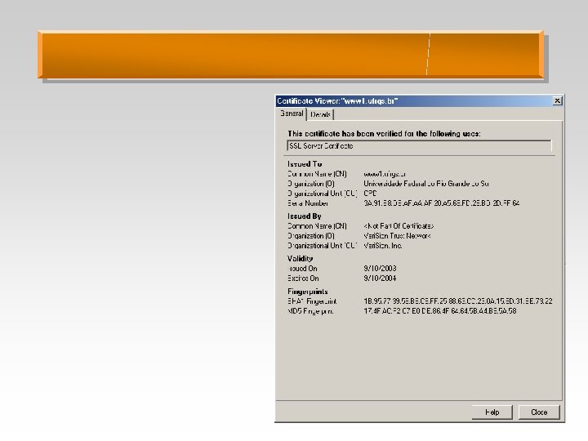This screenshot has height=441, width=588.
Task: Click the Validity heading
Action: [x=300, y=259]
